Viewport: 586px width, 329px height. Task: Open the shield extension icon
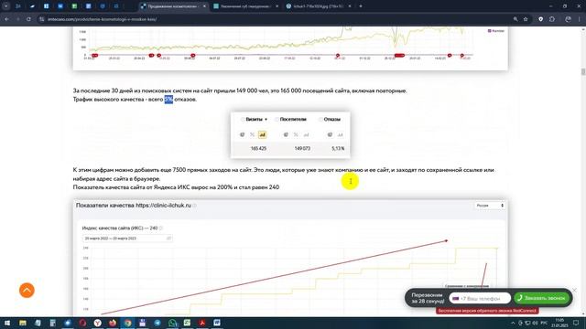(x=540, y=19)
